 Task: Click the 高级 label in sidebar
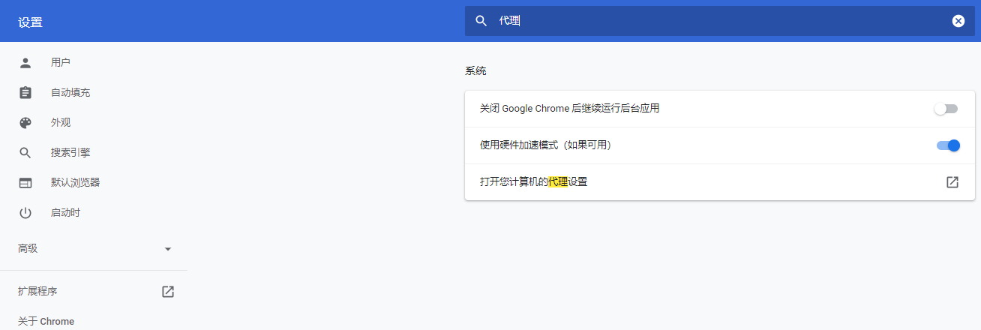tap(28, 248)
